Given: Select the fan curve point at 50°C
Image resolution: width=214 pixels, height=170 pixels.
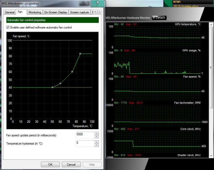Looking at the screenshot, I should (x=52, y=87).
